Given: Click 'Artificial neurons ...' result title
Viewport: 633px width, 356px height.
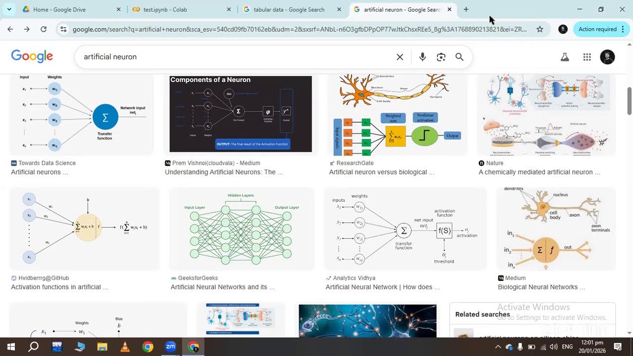Looking at the screenshot, I should pyautogui.click(x=40, y=172).
